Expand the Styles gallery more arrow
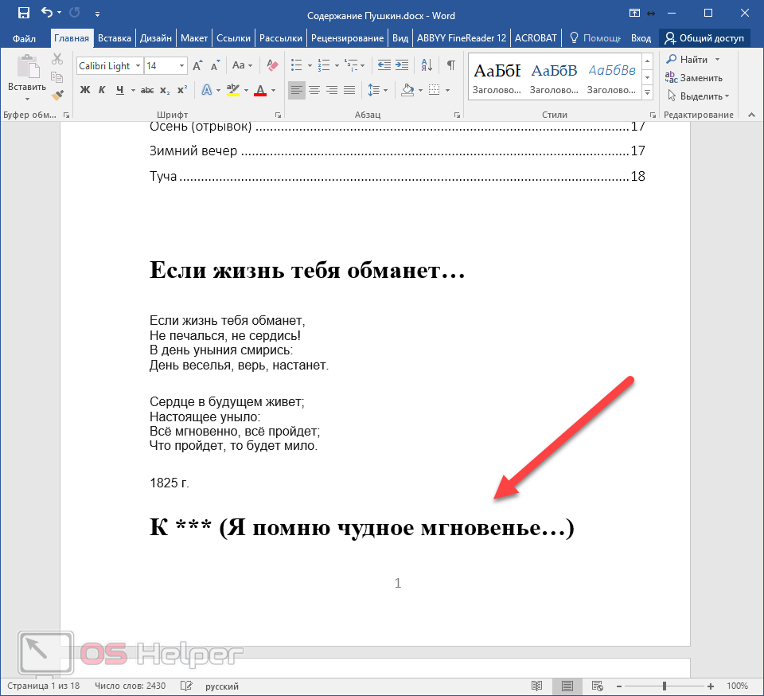Image resolution: width=764 pixels, height=696 pixels. (x=648, y=92)
